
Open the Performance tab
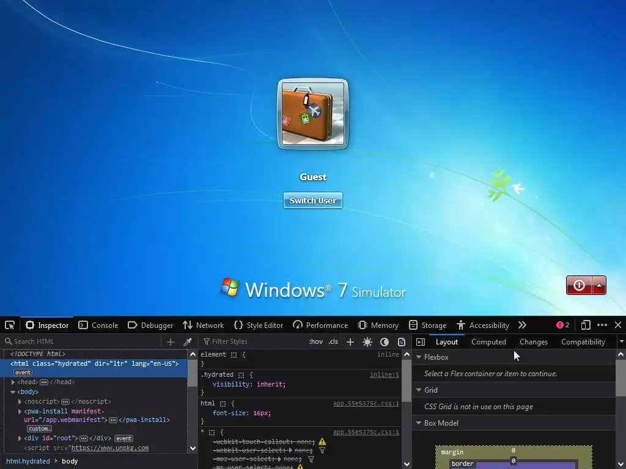320,325
